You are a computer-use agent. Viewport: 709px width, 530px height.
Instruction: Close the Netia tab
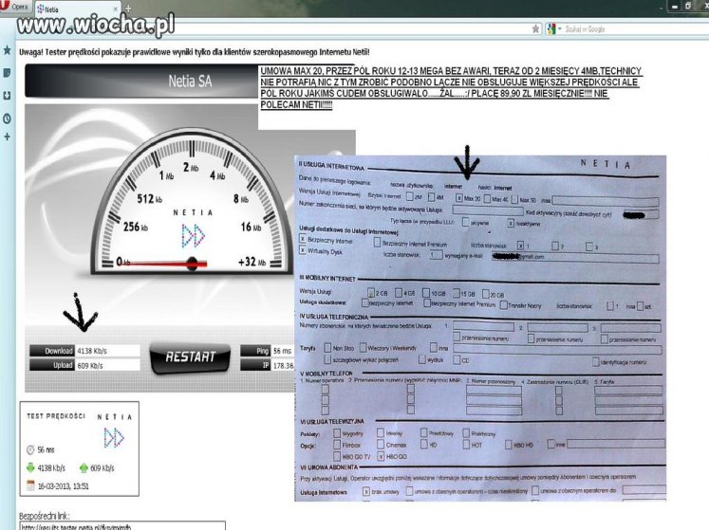[115, 9]
